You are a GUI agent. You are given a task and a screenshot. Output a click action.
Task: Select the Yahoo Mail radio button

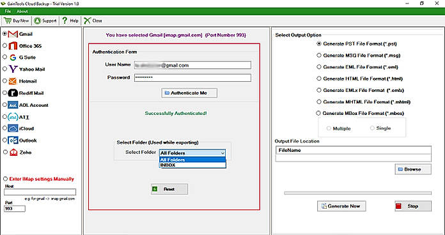[4, 69]
